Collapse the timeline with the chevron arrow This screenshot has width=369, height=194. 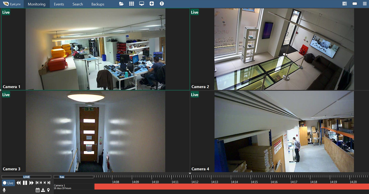(x=190, y=173)
